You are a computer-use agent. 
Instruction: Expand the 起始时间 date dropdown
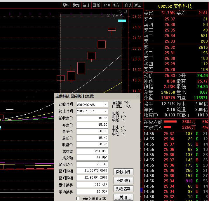tap(105, 104)
